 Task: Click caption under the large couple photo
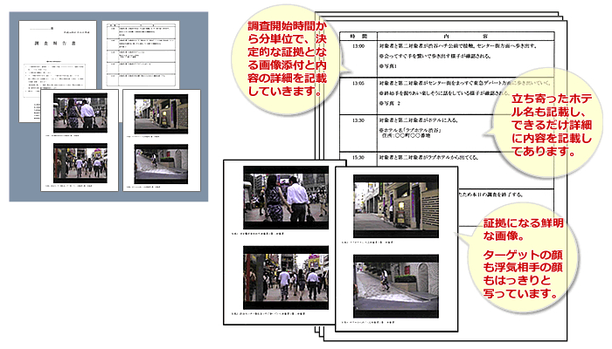click(x=258, y=234)
